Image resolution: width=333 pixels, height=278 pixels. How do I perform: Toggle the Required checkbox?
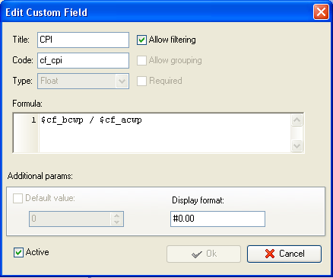[x=141, y=81]
